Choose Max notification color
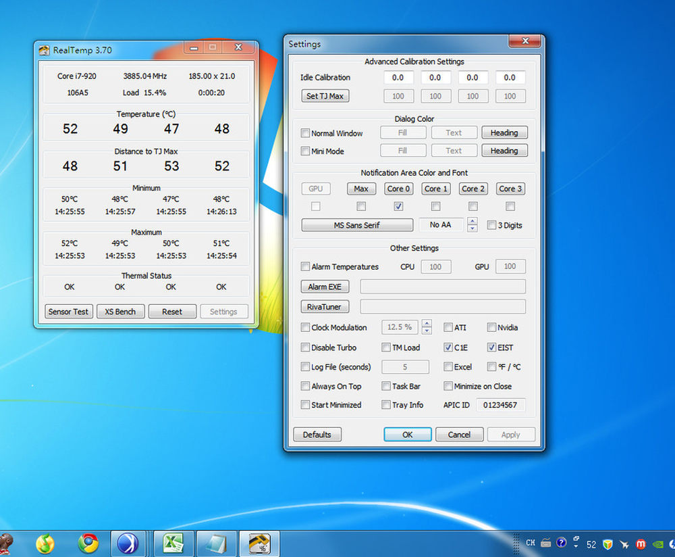Image resolution: width=675 pixels, height=557 pixels. (361, 189)
